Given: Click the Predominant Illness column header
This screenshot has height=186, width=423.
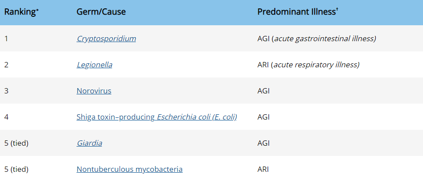Looking at the screenshot, I should click(298, 12).
